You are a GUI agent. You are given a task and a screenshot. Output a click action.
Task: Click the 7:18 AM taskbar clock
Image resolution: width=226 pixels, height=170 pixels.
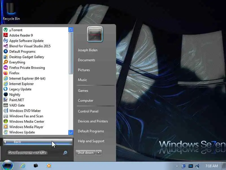click(x=212, y=166)
